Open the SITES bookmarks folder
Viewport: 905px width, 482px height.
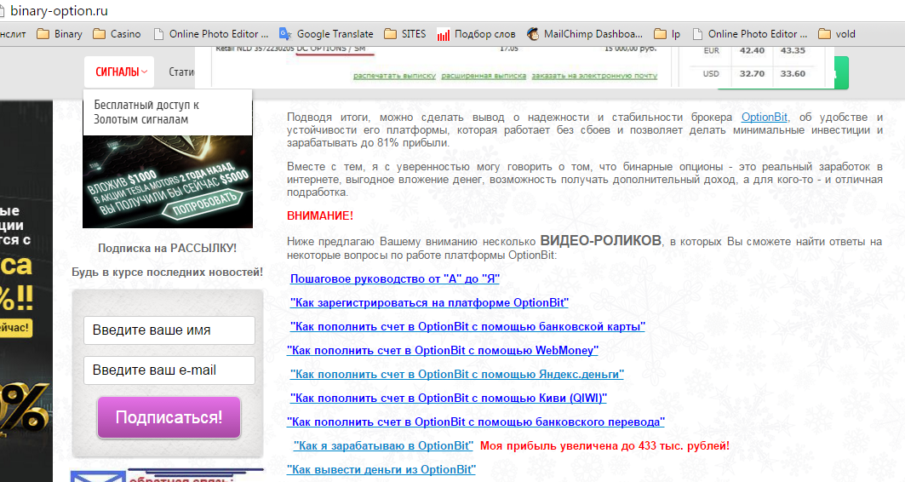tap(405, 34)
